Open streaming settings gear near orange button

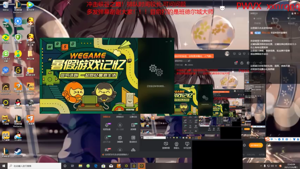coord(244,145)
